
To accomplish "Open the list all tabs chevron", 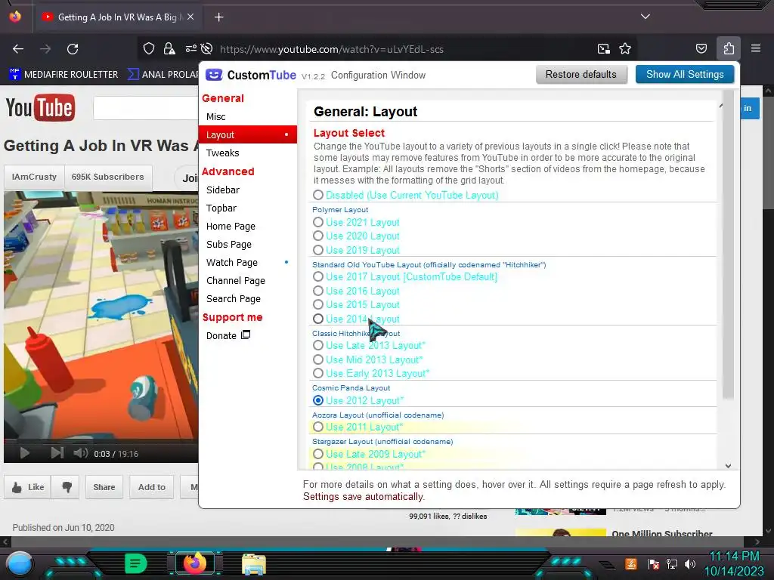I will click(645, 17).
